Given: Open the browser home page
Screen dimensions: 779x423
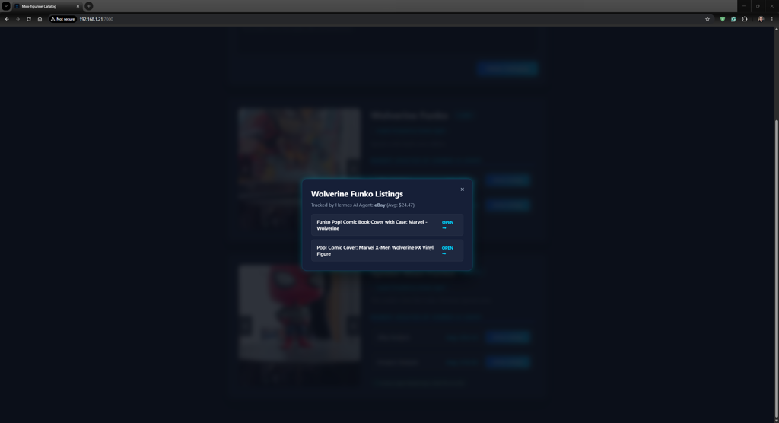Looking at the screenshot, I should pos(40,19).
